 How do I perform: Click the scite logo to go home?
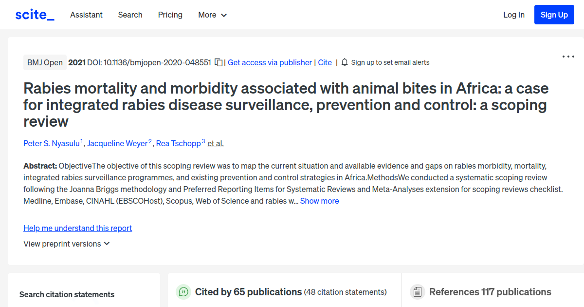[34, 14]
